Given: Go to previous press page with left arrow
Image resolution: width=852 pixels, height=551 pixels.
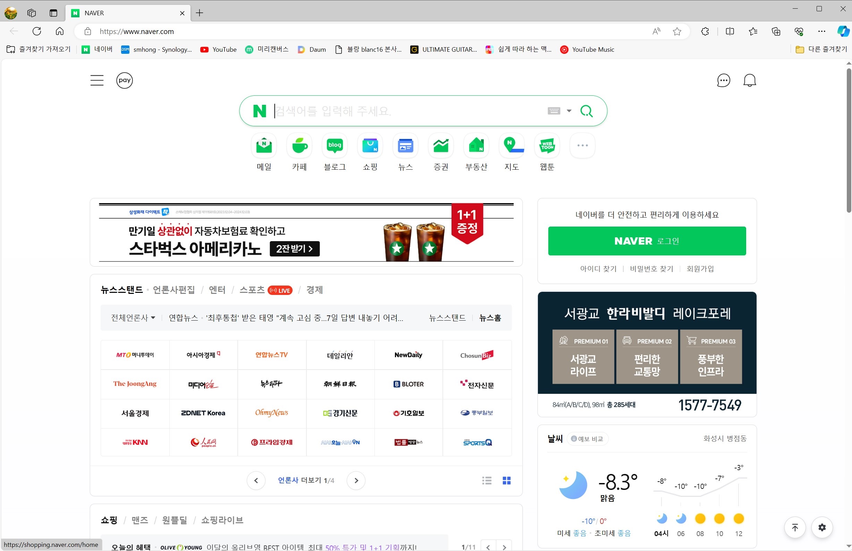Looking at the screenshot, I should point(256,481).
